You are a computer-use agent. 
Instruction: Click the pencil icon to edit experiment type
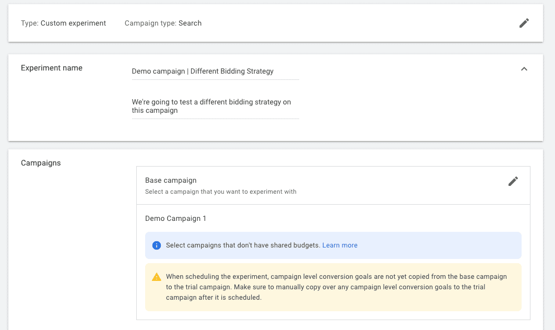(x=524, y=23)
